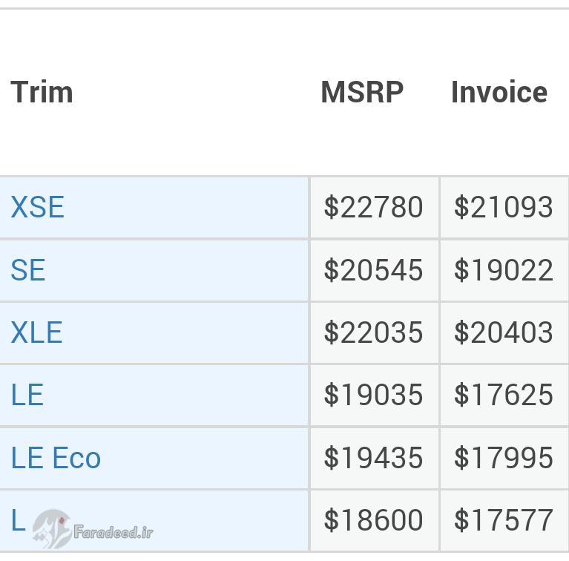Click the Faradeed.ir watermark logo
The width and height of the screenshot is (569, 561).
pyautogui.click(x=93, y=529)
